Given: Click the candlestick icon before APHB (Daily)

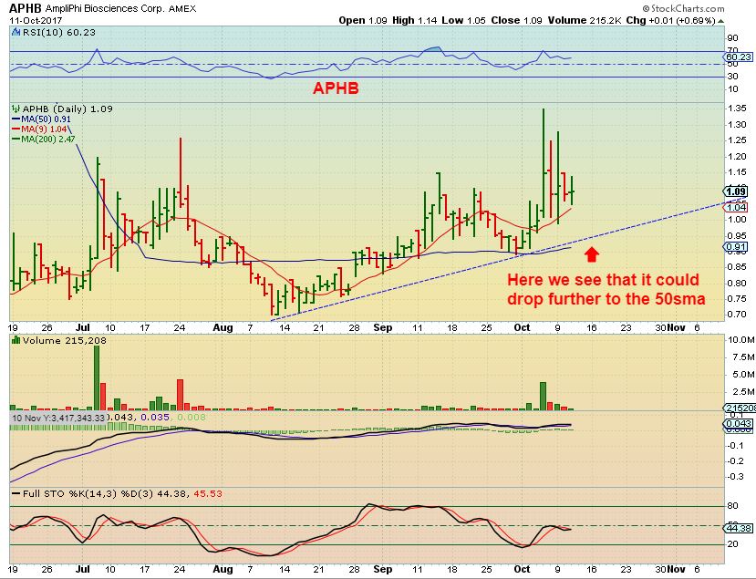Looking at the screenshot, I should click(x=16, y=109).
